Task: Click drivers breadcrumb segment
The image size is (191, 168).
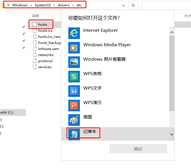Action: pos(64,5)
